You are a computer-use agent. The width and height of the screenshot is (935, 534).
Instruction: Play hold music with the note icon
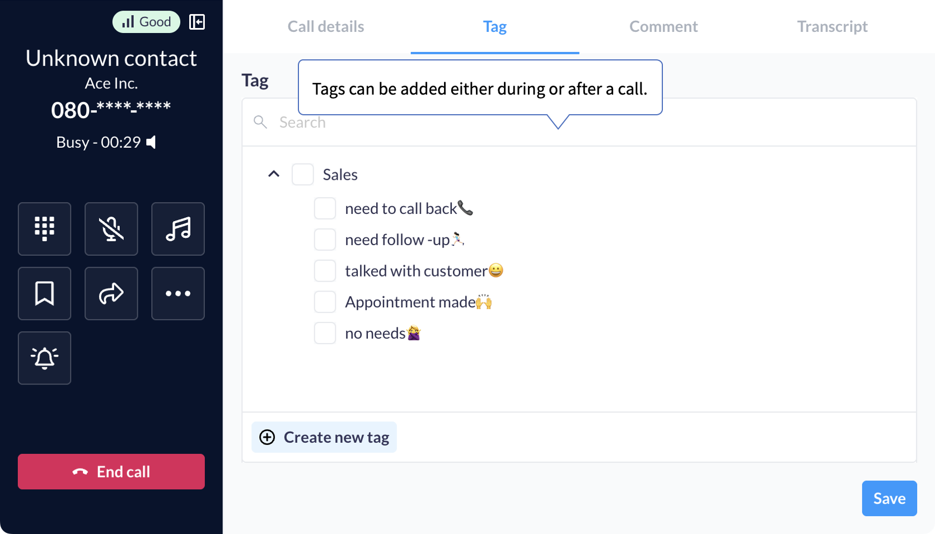(178, 229)
